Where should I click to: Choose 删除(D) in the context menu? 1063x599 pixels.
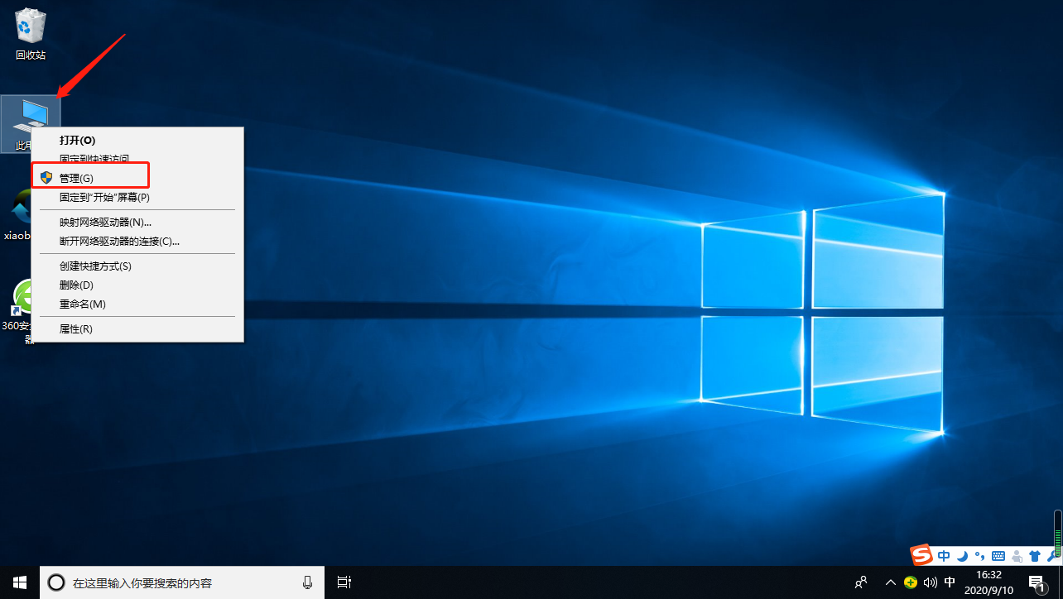[x=137, y=285]
